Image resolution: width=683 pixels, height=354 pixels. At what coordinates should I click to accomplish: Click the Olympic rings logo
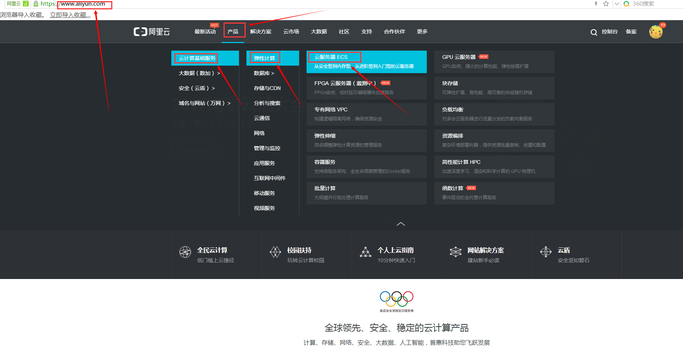click(397, 299)
